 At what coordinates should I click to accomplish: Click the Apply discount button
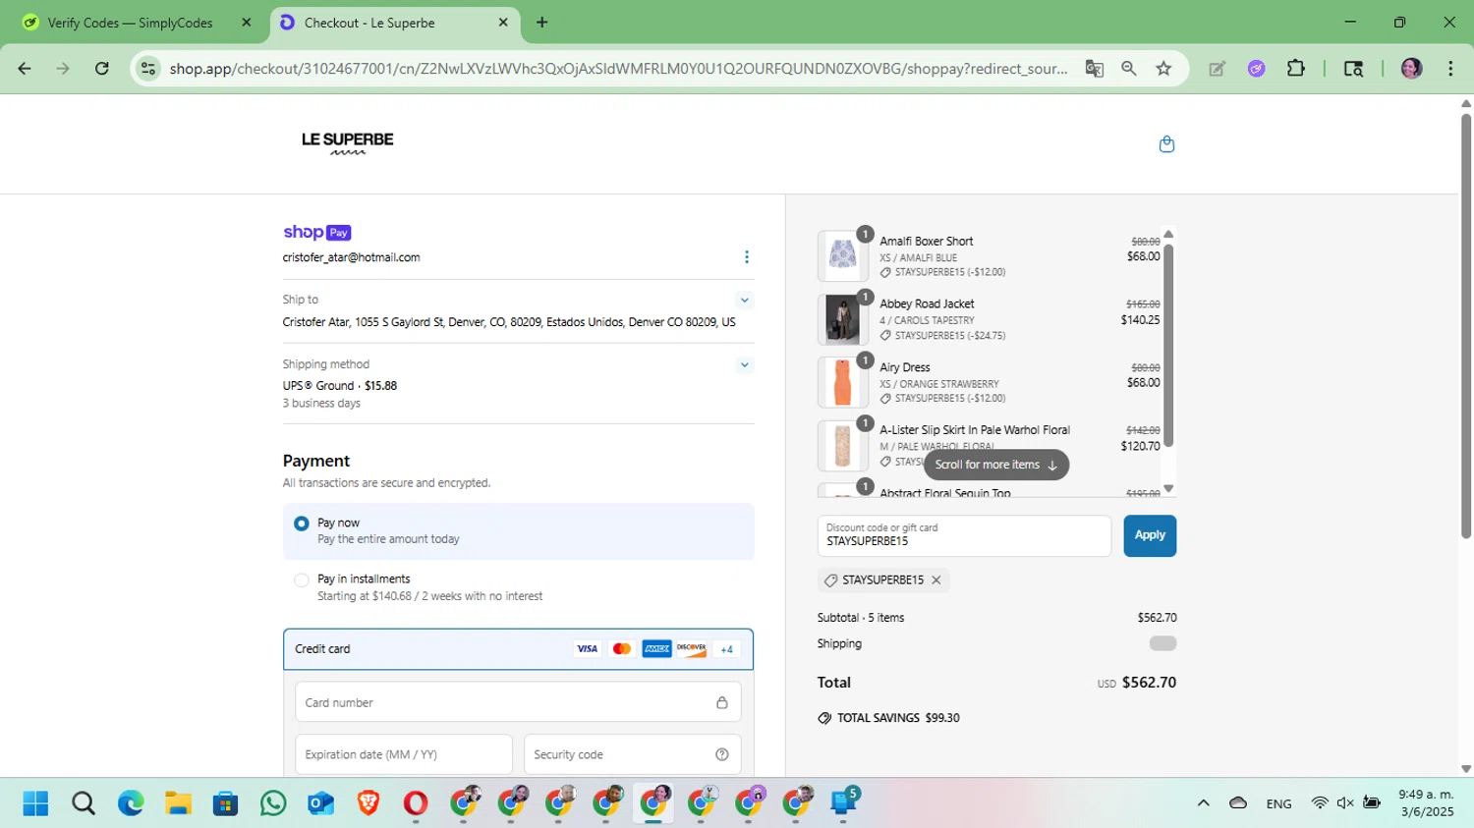pos(1150,535)
